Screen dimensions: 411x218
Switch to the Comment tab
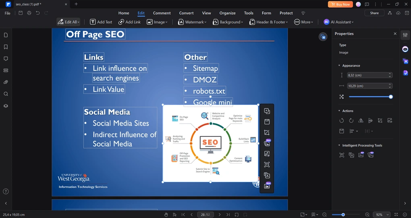[162, 13]
